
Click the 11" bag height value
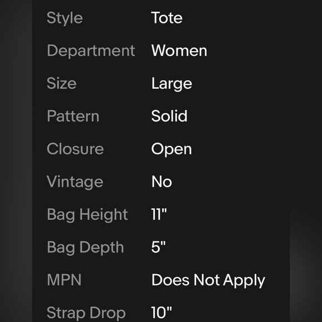tap(159, 214)
